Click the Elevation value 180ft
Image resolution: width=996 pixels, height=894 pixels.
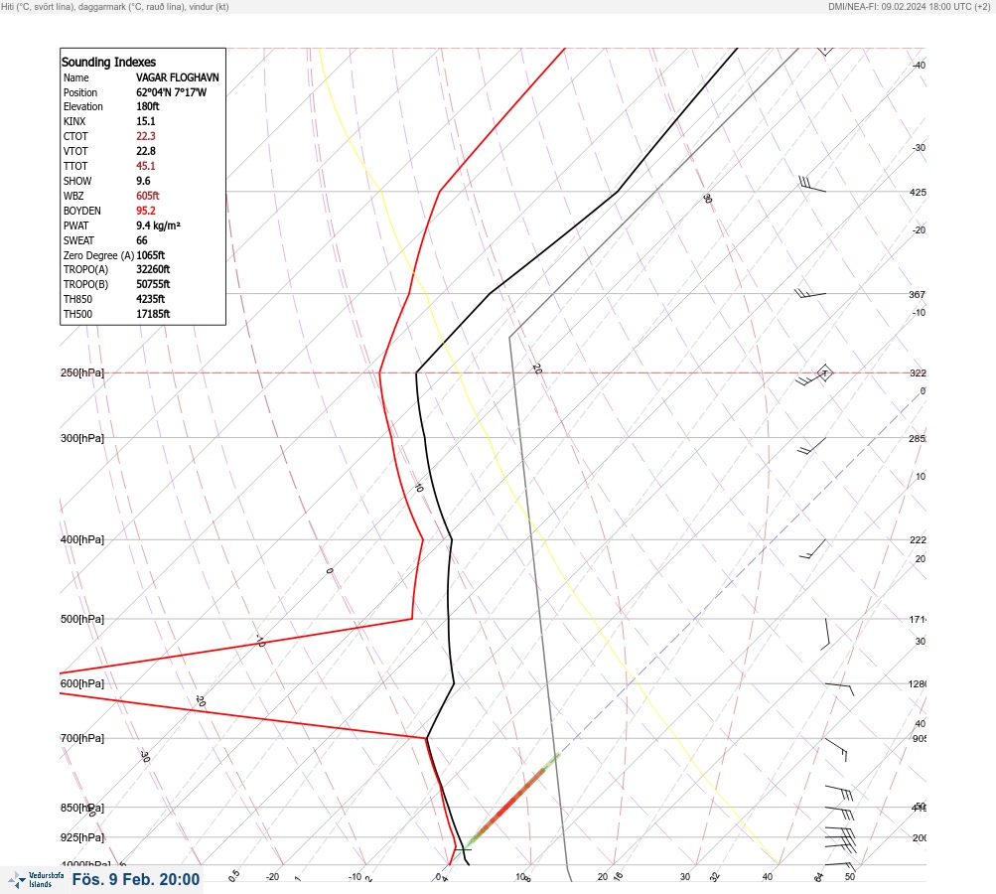[x=147, y=106]
